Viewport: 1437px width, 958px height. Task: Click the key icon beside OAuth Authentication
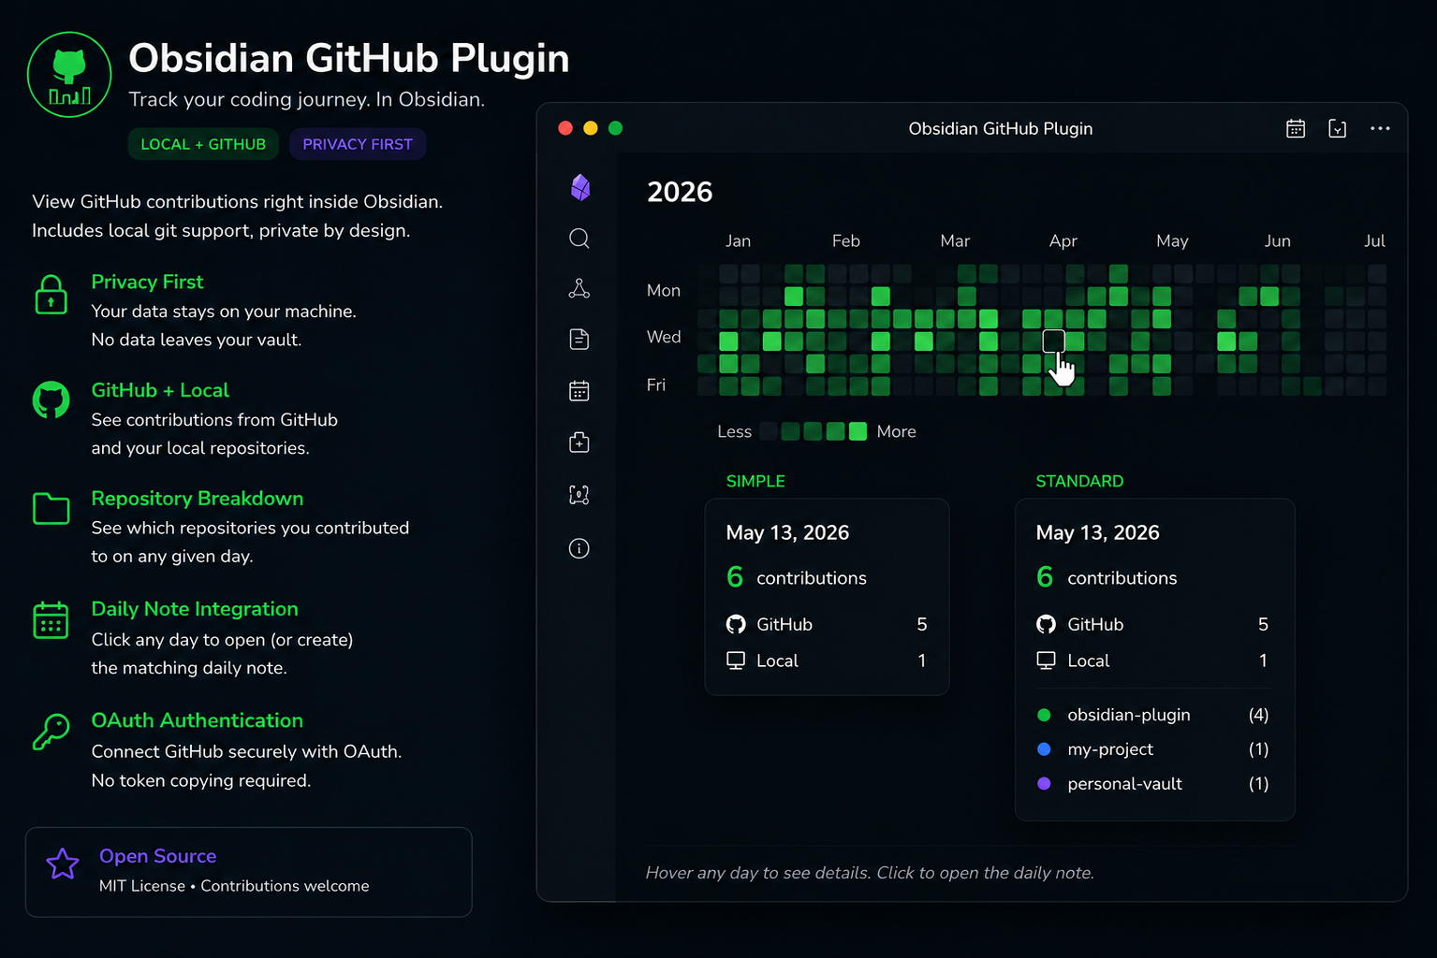pos(51,732)
